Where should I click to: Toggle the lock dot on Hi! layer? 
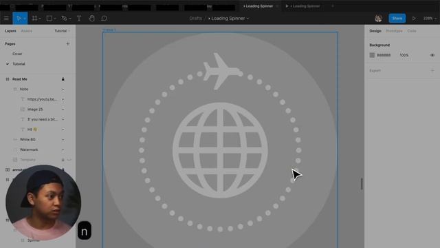point(63,130)
